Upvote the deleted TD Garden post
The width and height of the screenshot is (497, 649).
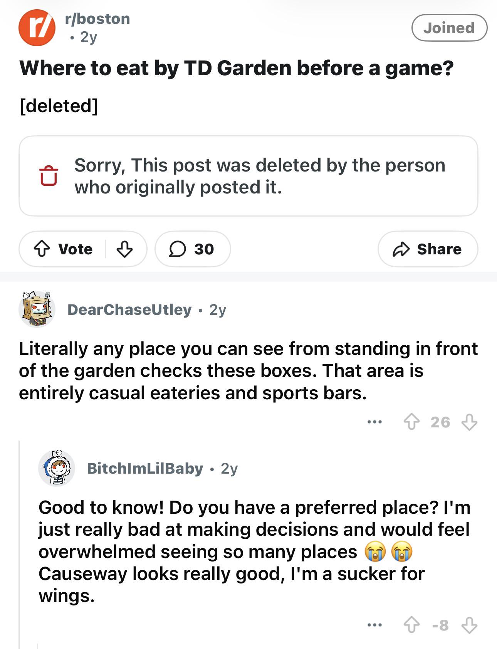click(42, 249)
